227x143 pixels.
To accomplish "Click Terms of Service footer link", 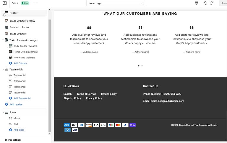I will [86, 94].
